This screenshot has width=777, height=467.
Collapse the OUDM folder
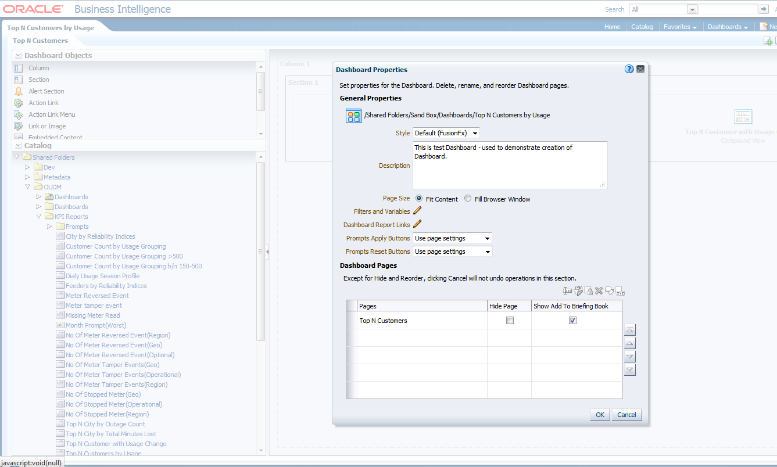pyautogui.click(x=28, y=187)
